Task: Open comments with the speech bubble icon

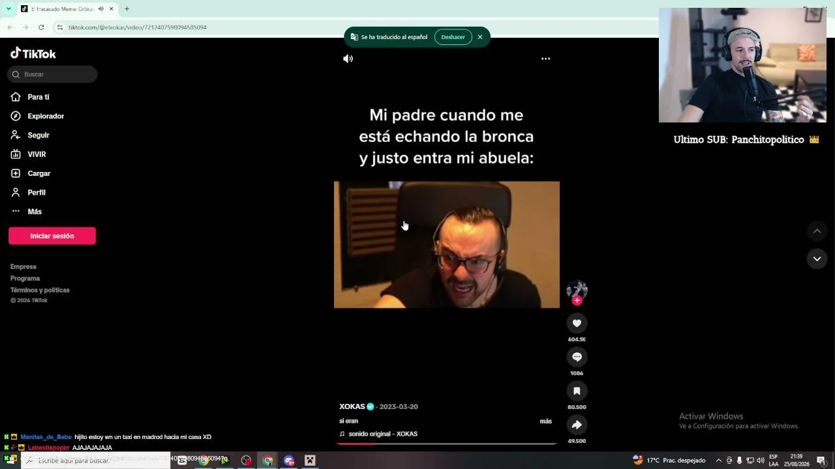Action: [577, 357]
